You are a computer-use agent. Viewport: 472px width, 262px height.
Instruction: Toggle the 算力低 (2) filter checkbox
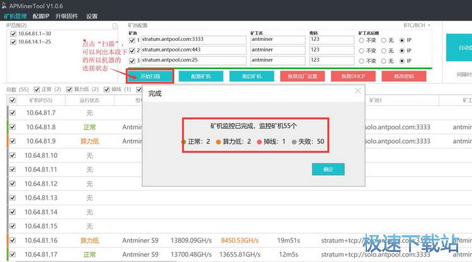[69, 89]
